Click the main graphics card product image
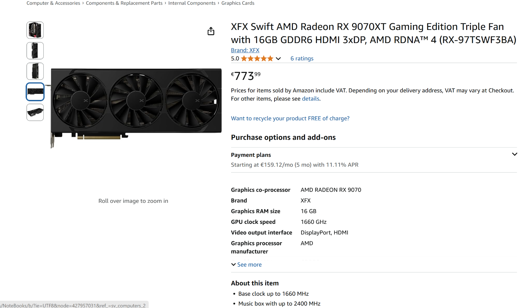Image resolution: width=526 pixels, height=308 pixels. (x=136, y=107)
